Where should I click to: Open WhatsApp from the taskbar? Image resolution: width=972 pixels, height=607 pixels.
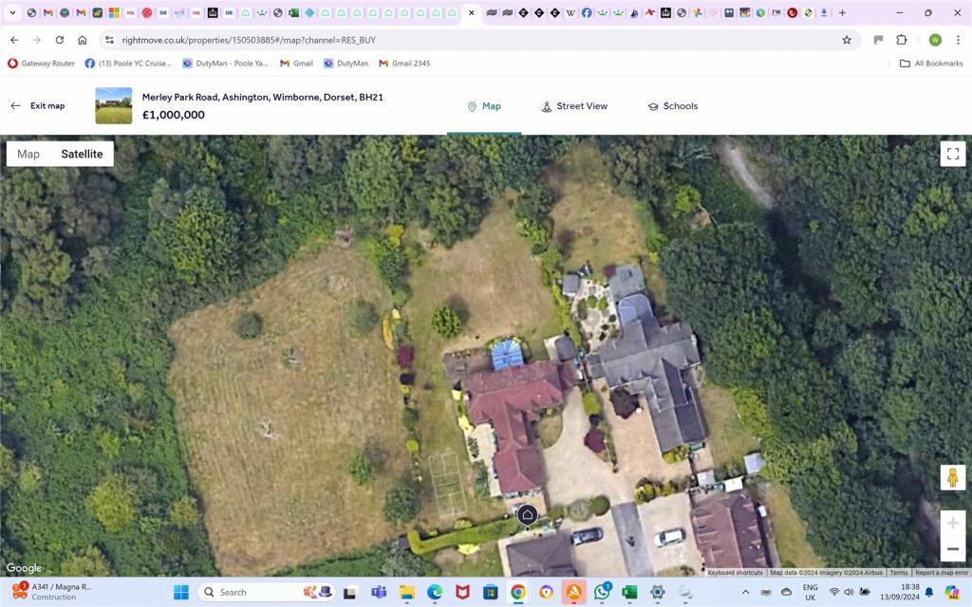[601, 592]
